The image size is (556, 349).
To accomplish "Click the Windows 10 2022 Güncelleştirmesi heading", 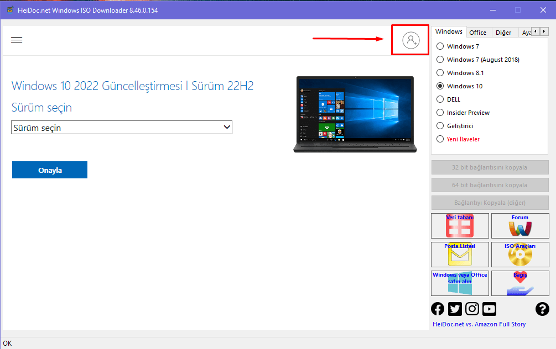I will [133, 86].
